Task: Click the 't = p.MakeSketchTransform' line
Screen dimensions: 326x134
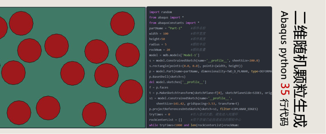Action: coord(210,93)
